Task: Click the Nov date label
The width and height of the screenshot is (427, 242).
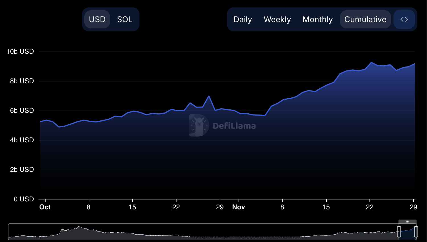Action: [239, 207]
